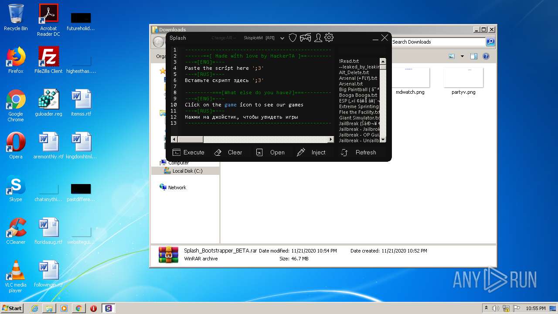Viewport: 558px width, 314px height.
Task: Show hidden system tray icons
Action: (x=486, y=308)
